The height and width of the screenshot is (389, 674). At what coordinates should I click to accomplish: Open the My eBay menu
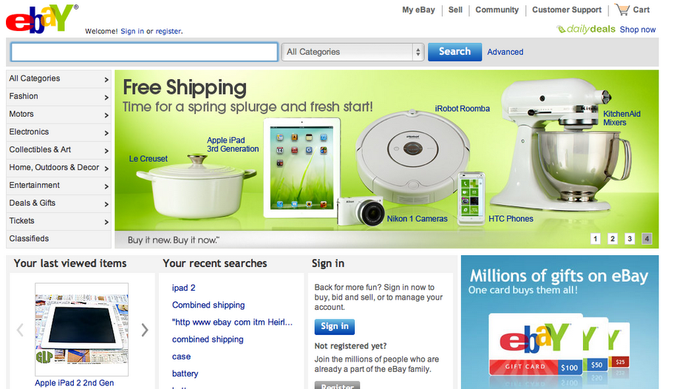click(x=419, y=10)
